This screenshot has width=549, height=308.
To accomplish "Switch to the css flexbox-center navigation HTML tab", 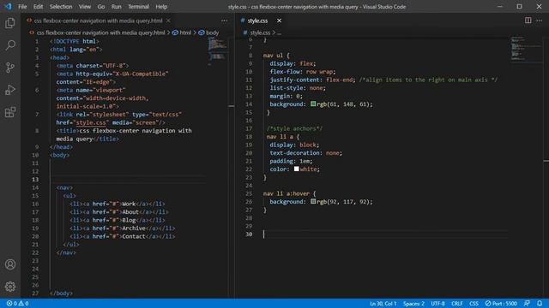I will tap(98, 21).
